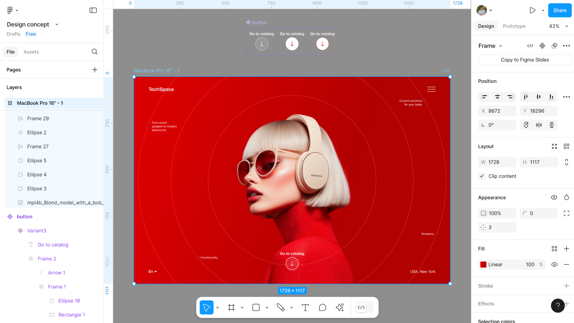Expand the Design concept file menu
This screenshot has height=323, width=574.
57,24
